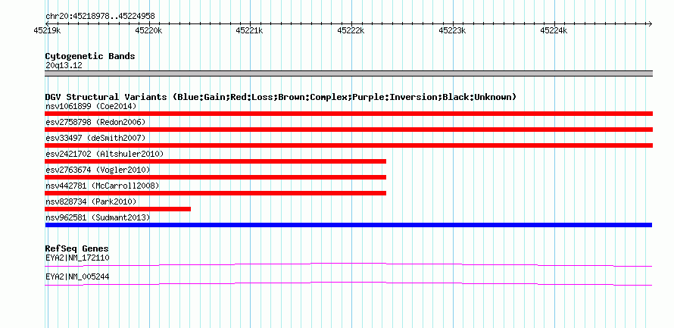The width and height of the screenshot is (674, 328).
Task: Click the red bar for esv2763674
Action: pyautogui.click(x=215, y=177)
